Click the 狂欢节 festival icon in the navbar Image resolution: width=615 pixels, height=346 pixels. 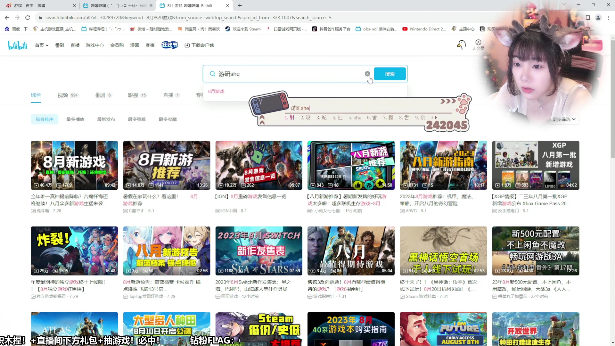coord(169,45)
